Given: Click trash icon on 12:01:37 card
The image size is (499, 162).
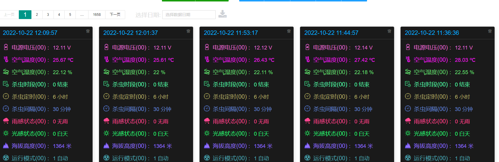Looking at the screenshot, I should 188,31.
